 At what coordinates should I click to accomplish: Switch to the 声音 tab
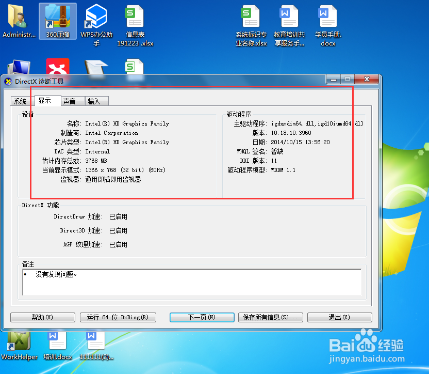(72, 101)
